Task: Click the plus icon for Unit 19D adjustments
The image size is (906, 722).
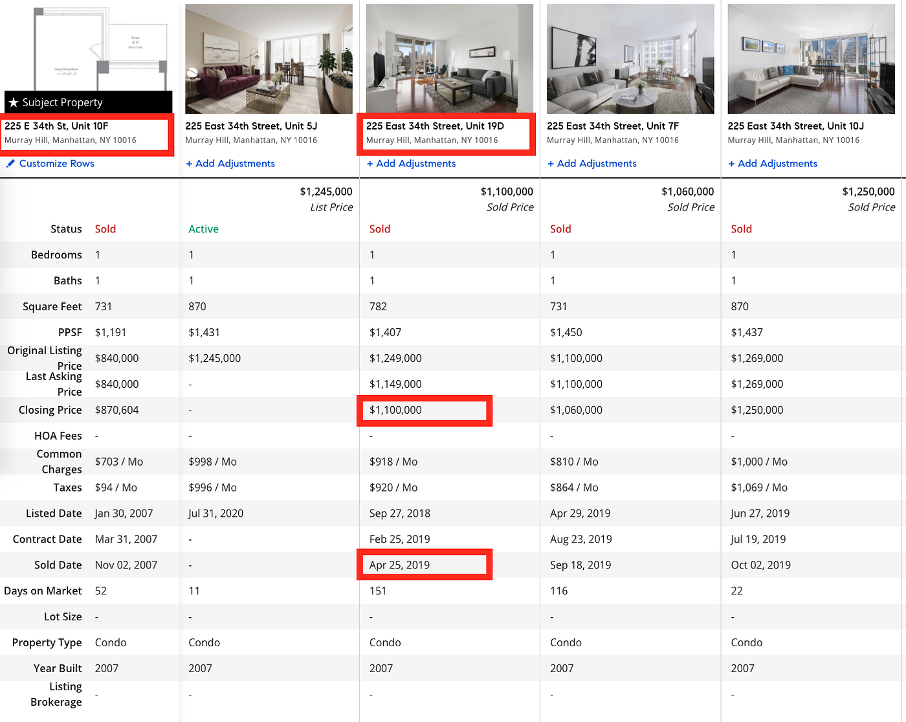Action: tap(370, 163)
